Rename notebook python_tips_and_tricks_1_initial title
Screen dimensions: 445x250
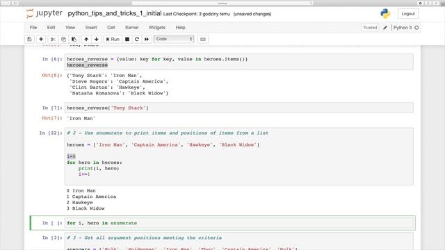click(115, 13)
